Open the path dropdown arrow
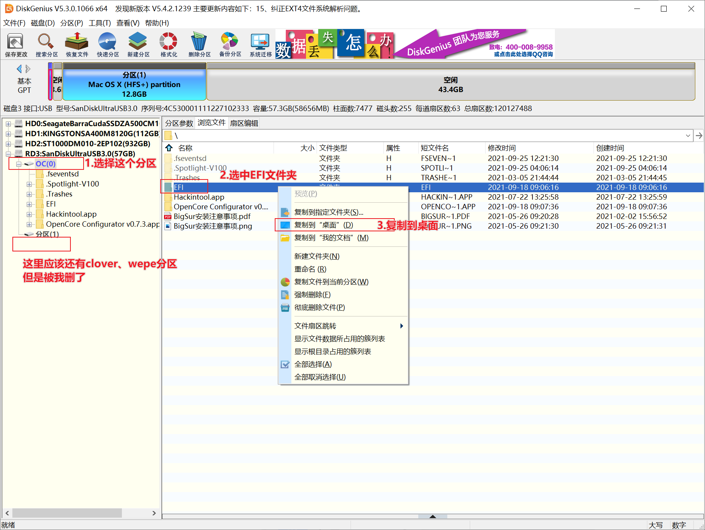 click(688, 135)
